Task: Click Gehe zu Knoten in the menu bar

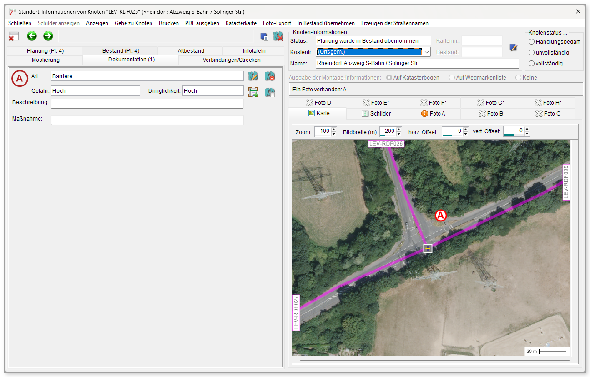Action: point(133,23)
